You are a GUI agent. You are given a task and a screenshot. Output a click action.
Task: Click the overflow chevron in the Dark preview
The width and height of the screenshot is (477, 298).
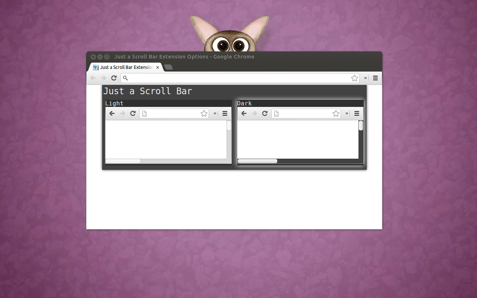(347, 114)
